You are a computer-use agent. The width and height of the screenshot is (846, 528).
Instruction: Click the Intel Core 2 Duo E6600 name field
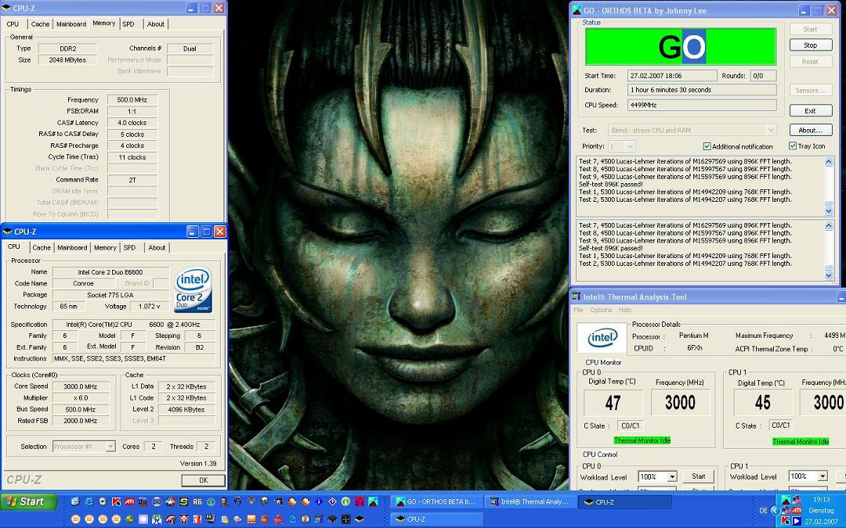point(110,272)
